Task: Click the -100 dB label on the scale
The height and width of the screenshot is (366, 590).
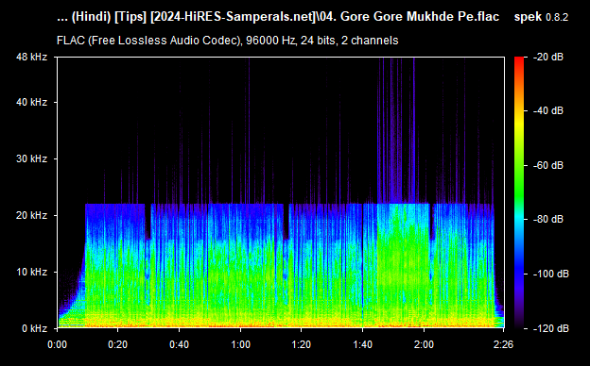Action: 551,274
